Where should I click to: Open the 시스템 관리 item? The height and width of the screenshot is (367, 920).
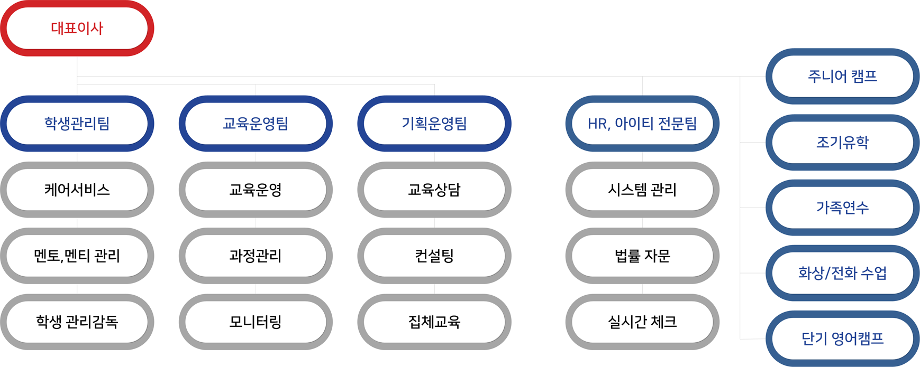point(642,190)
